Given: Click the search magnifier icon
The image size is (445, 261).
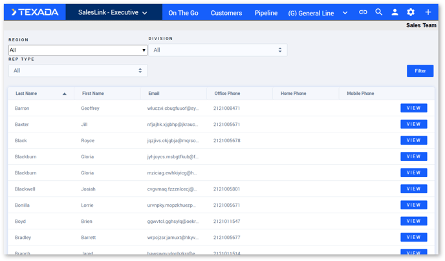Looking at the screenshot, I should (x=379, y=12).
